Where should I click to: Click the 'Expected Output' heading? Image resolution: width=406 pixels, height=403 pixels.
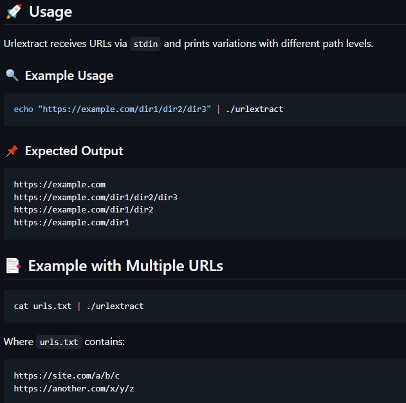click(74, 151)
